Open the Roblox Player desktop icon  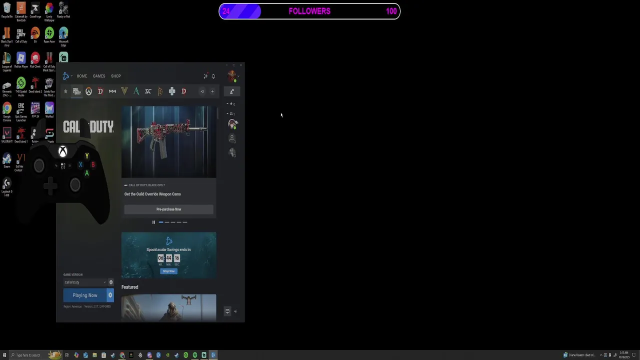(21, 60)
